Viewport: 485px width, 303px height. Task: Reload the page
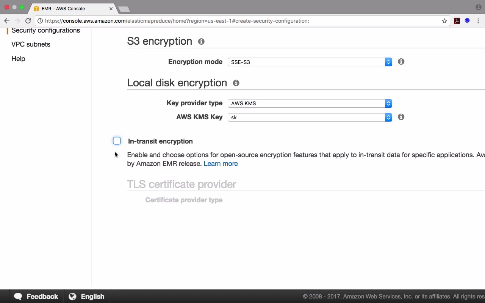pos(28,21)
